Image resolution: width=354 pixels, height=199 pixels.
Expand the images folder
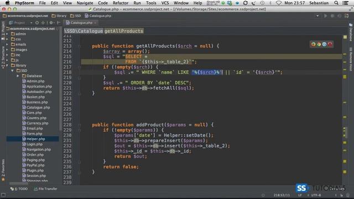pos(7,50)
